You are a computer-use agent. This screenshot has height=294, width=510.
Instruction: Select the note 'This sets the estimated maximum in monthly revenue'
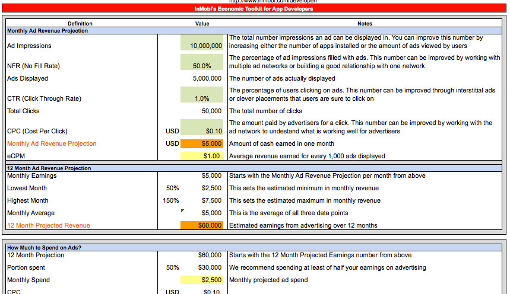coord(305,201)
